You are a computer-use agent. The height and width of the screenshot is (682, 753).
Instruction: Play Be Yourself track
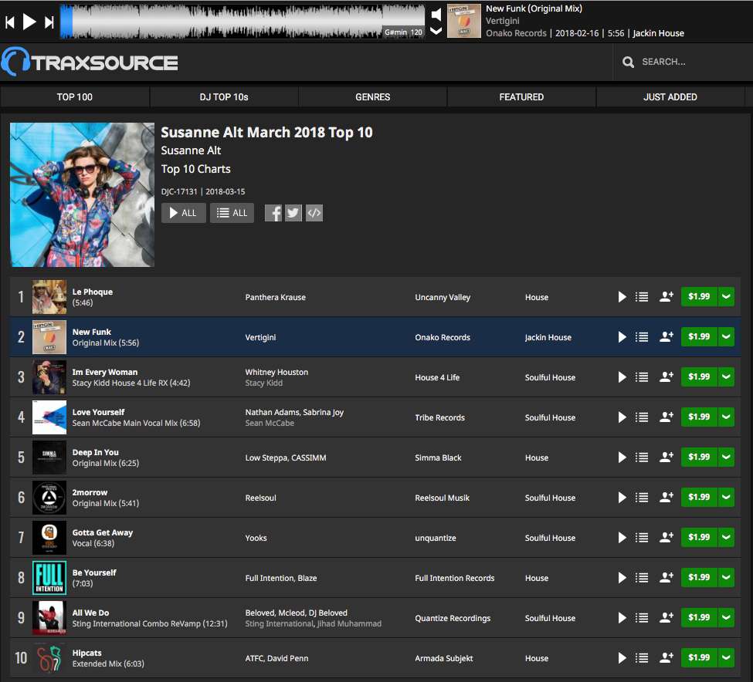pos(622,578)
